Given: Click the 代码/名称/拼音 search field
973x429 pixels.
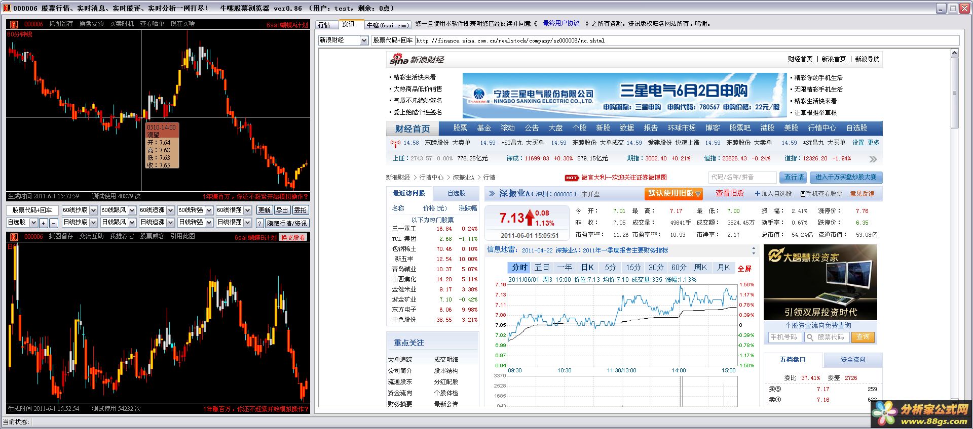Looking at the screenshot, I should coord(742,177).
